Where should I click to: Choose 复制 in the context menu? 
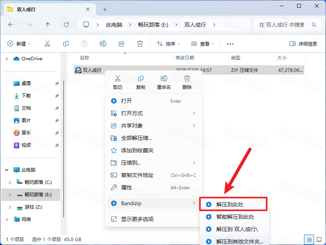click(x=140, y=82)
